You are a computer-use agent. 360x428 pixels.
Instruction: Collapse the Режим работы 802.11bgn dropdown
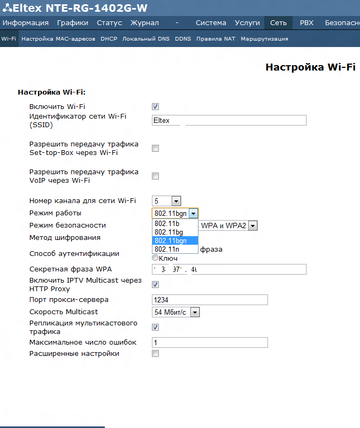pyautogui.click(x=175, y=213)
